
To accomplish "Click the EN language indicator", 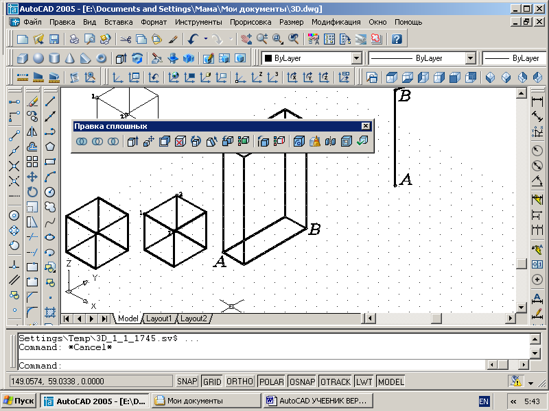I will [x=484, y=401].
